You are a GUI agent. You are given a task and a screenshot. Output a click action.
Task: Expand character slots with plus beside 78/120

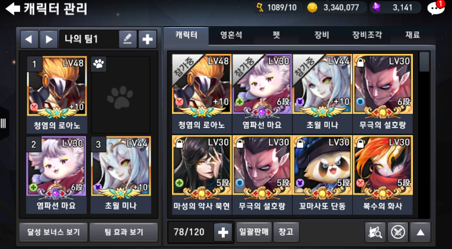point(223,232)
